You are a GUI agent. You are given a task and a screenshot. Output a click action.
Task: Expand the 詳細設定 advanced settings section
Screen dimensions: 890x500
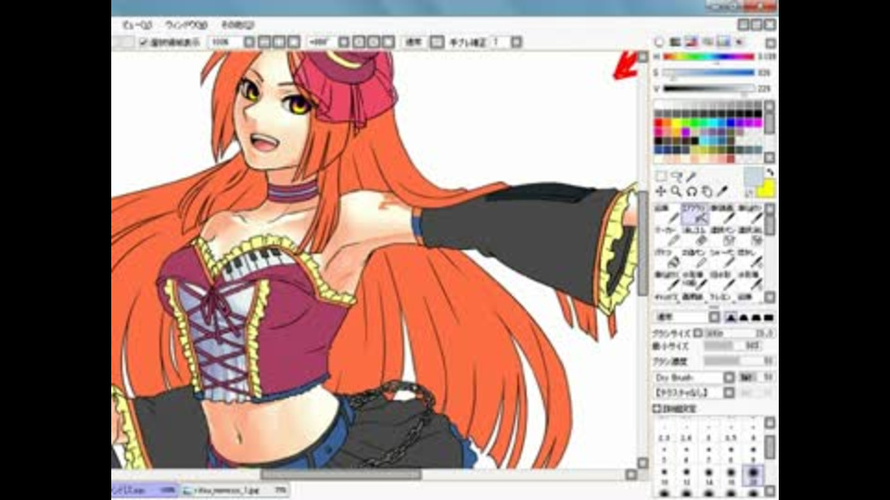[656, 408]
